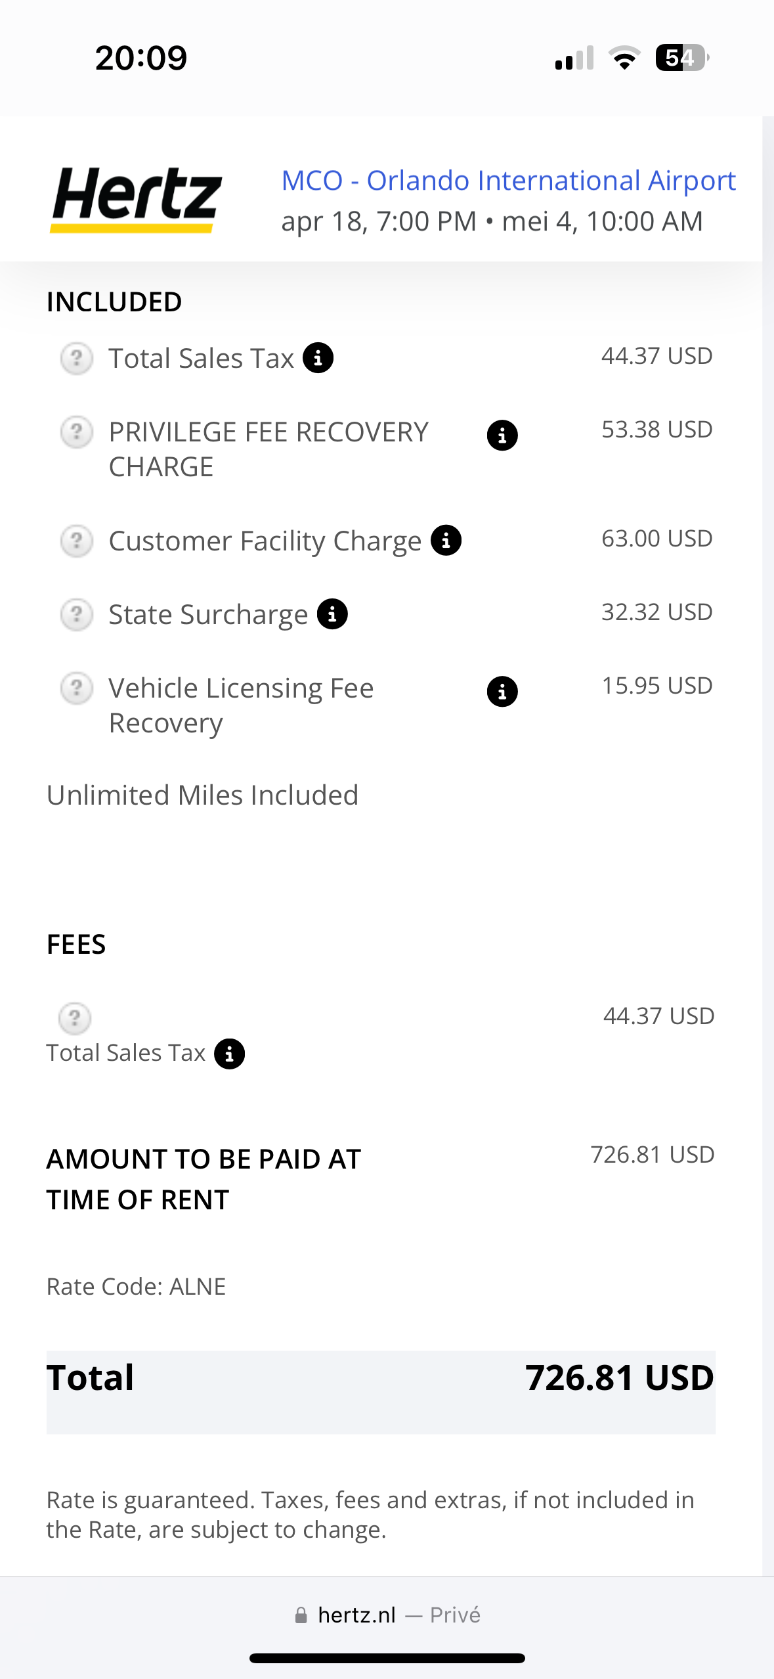Tap the lock icon in address bar
The image size is (774, 1679).
[x=301, y=1615]
